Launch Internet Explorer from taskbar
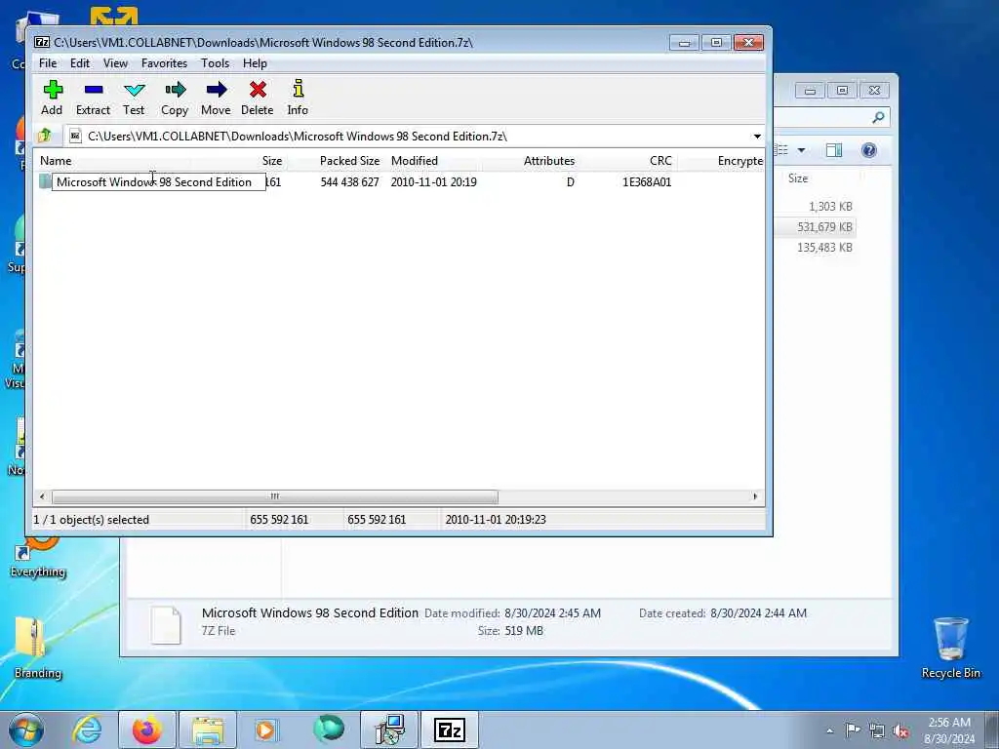Viewport: 999px width, 749px height. point(86,729)
